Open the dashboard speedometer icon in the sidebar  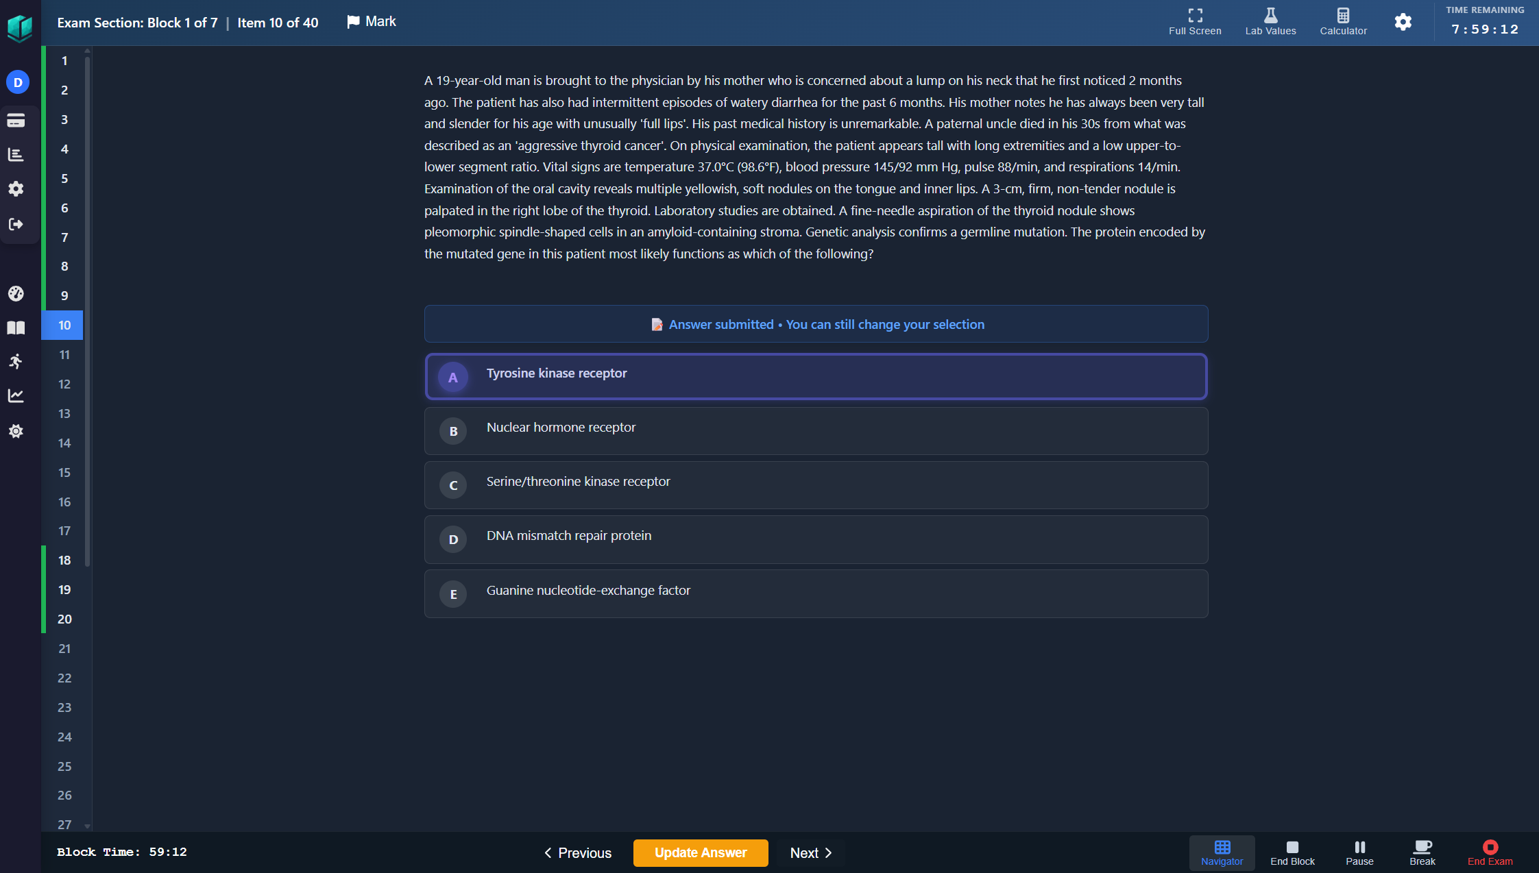click(x=16, y=293)
